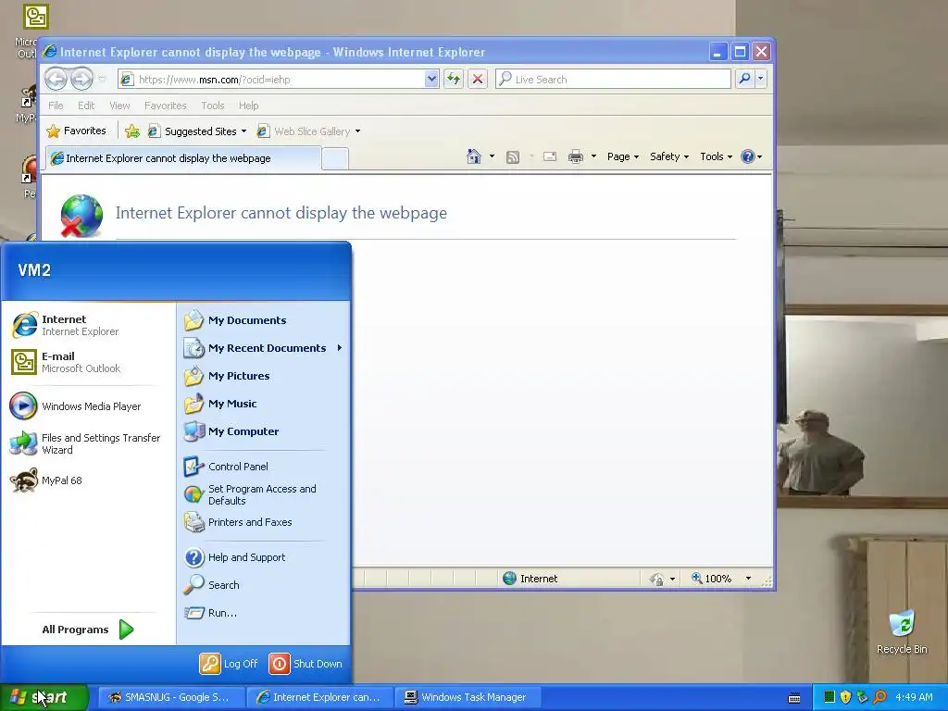Open the Tools menu in menu bar
The image size is (948, 711).
[213, 106]
